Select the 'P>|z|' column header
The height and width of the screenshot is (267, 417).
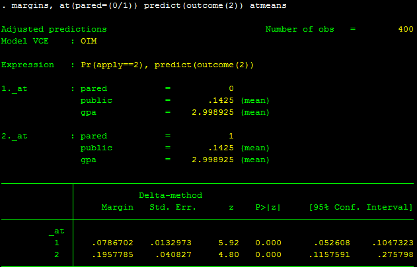pyautogui.click(x=268, y=208)
